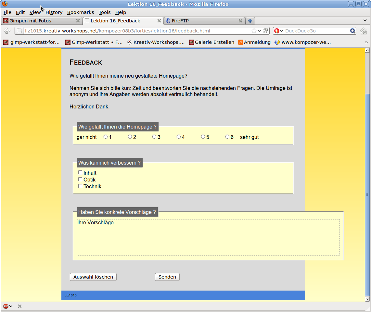The image size is (371, 312).
Task: Tick the Technik checkbox
Action: pos(80,186)
